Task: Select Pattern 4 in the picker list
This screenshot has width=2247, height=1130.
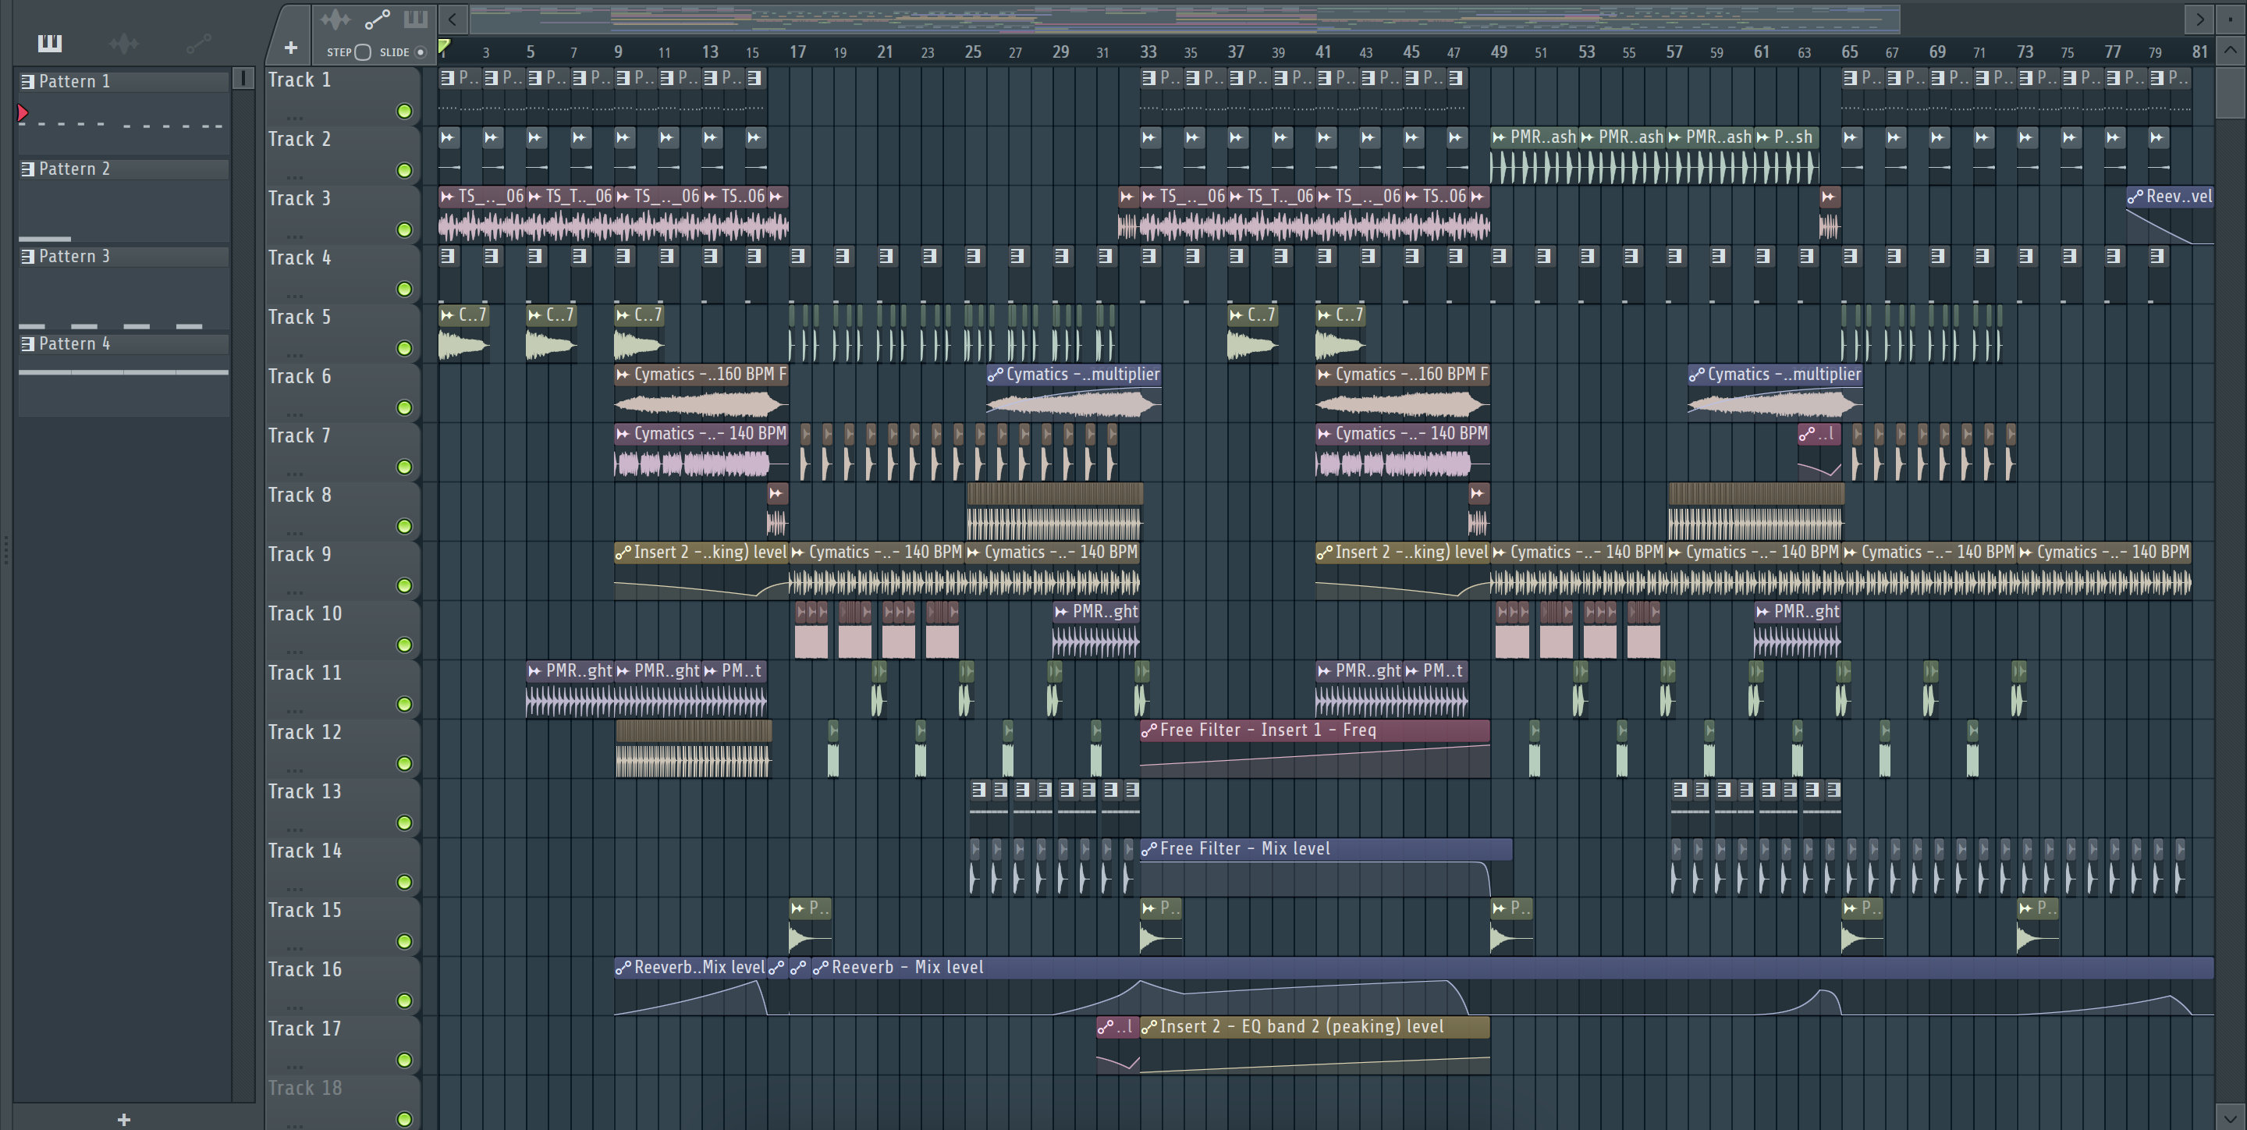Action: click(124, 343)
